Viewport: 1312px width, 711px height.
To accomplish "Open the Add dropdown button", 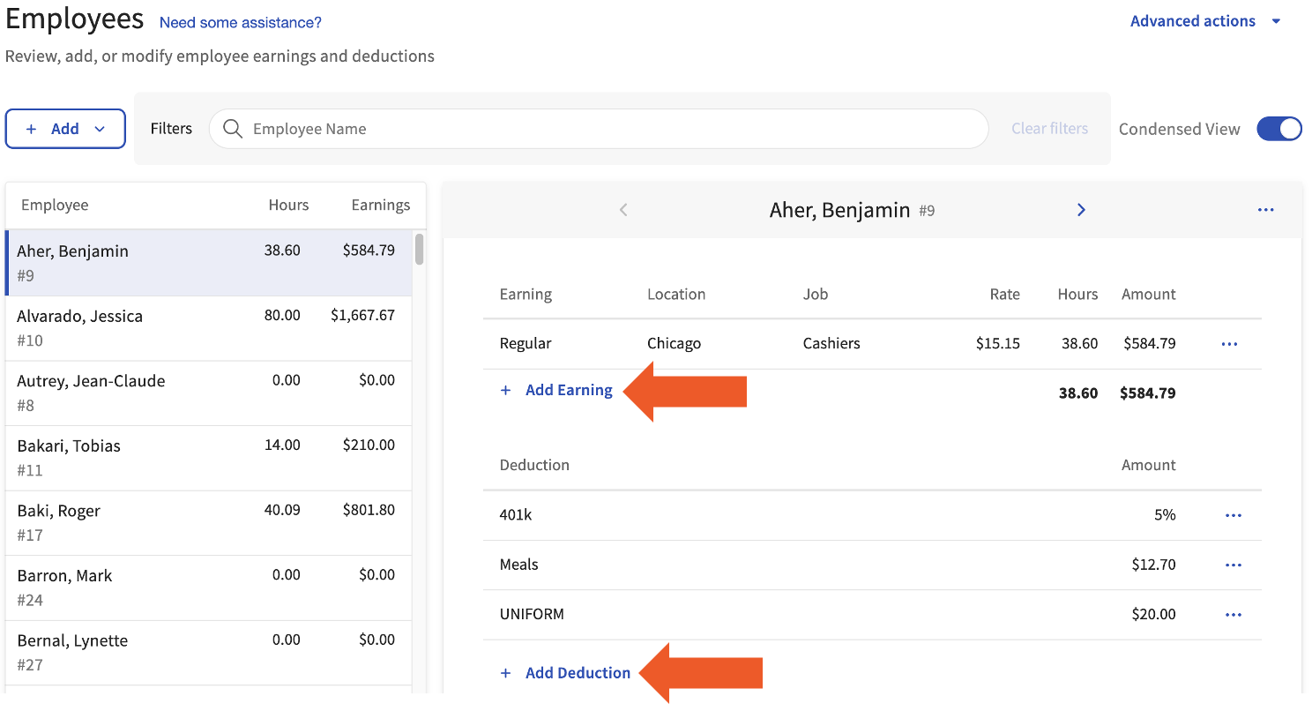I will click(65, 129).
